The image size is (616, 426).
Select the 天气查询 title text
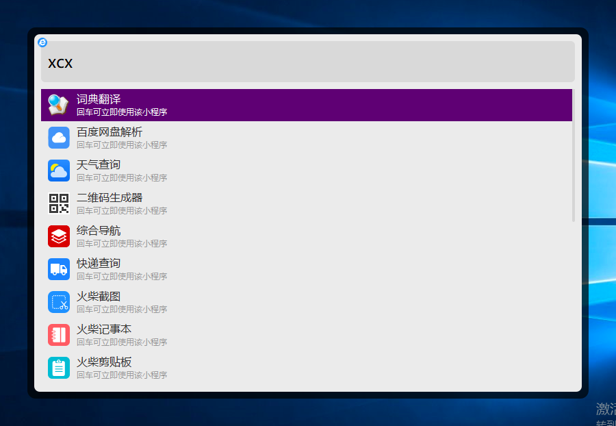click(99, 164)
